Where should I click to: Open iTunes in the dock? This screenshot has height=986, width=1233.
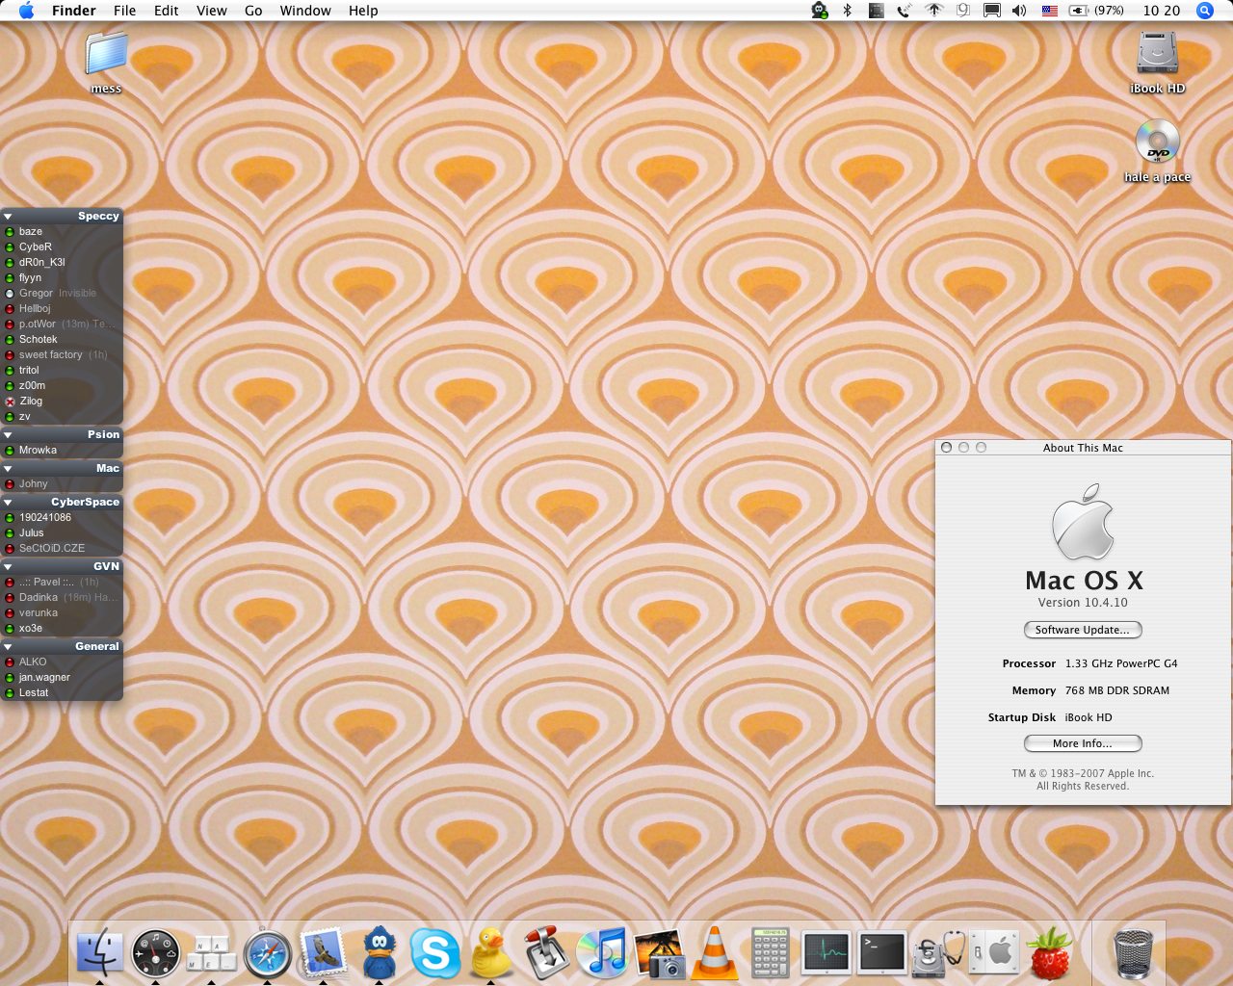[602, 952]
